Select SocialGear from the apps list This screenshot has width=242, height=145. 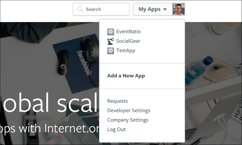(x=128, y=41)
